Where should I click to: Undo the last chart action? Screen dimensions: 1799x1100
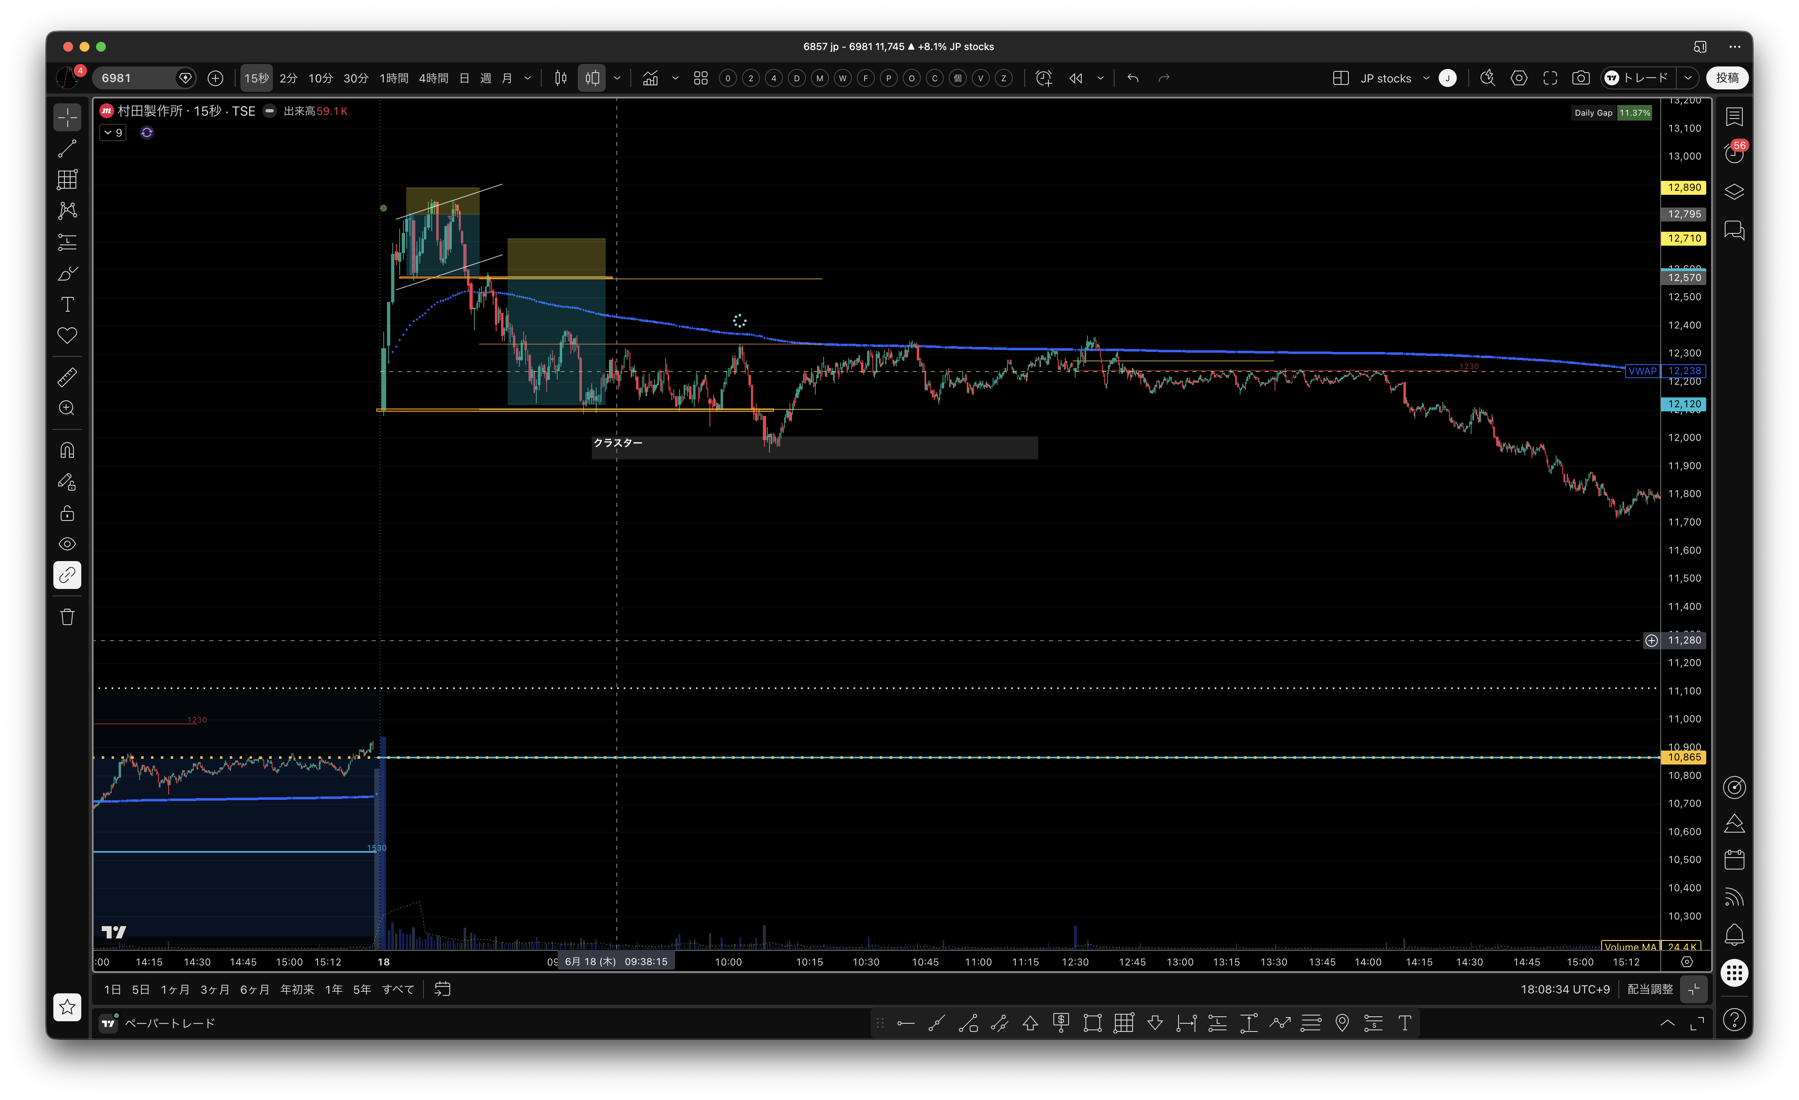(x=1133, y=78)
